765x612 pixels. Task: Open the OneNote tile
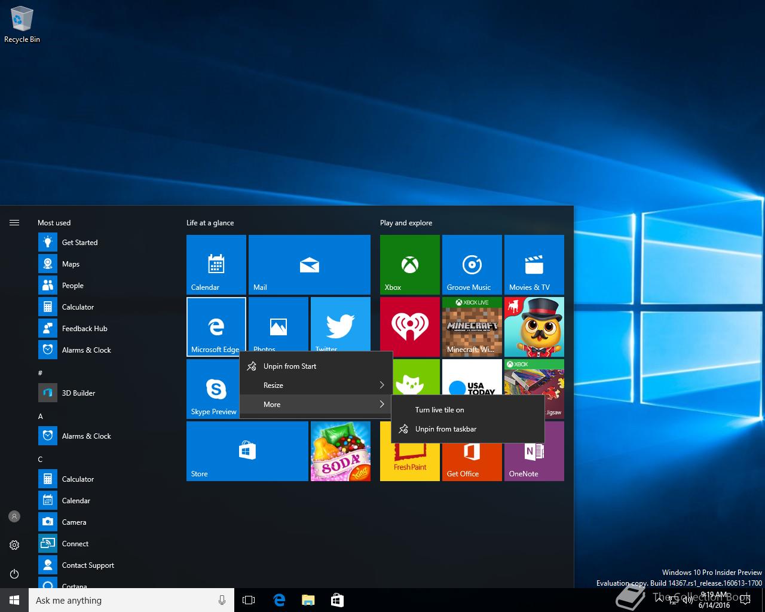click(x=534, y=461)
